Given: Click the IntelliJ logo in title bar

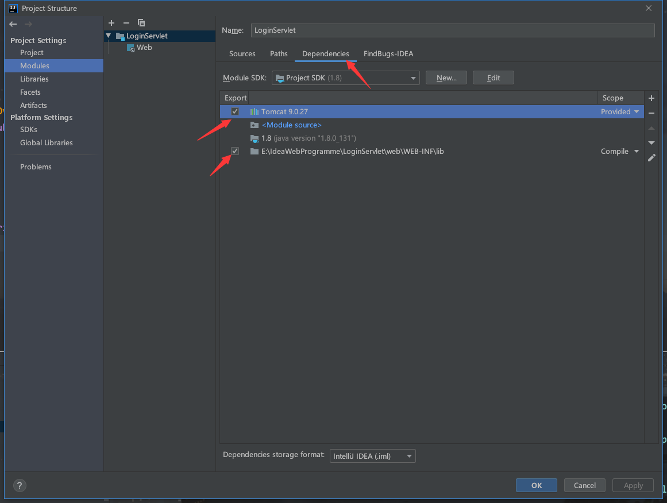Looking at the screenshot, I should point(13,8).
